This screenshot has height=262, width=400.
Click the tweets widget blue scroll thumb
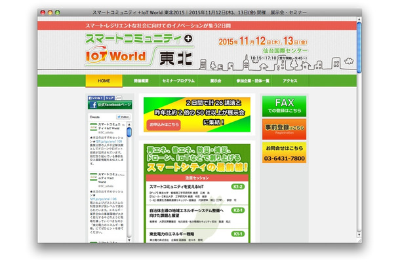[129, 132]
